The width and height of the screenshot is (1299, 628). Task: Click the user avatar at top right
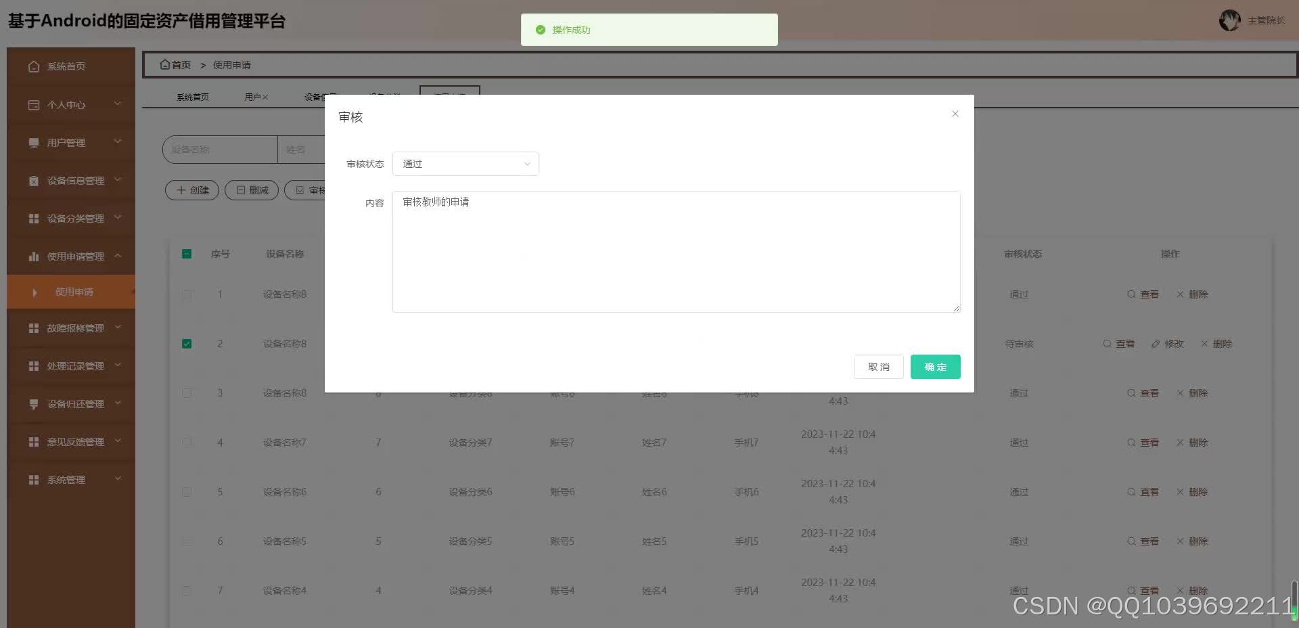[x=1230, y=20]
